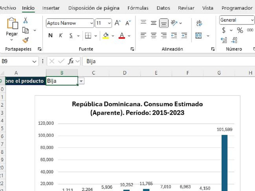
Task: Align text left
Action: click(143, 35)
